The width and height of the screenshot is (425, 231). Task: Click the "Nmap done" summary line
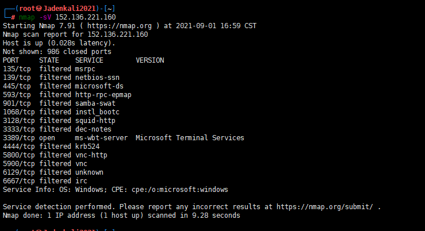121,215
